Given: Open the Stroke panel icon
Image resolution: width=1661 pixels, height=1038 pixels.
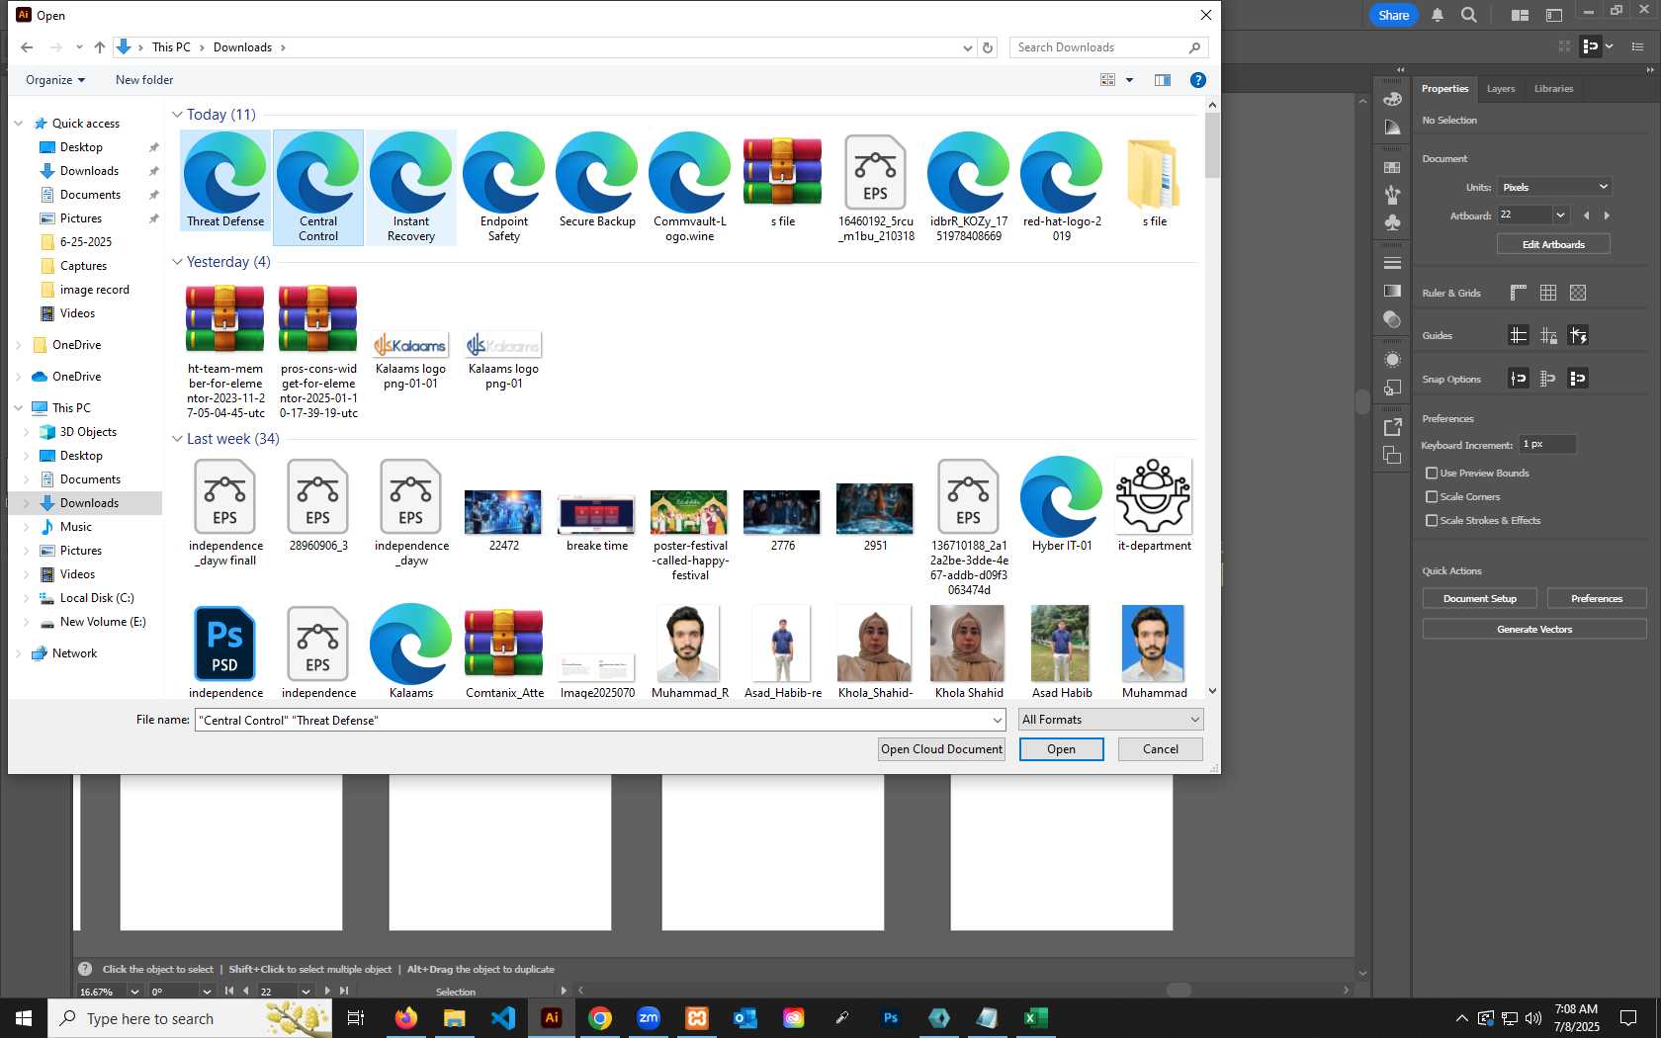Looking at the screenshot, I should pos(1392,263).
